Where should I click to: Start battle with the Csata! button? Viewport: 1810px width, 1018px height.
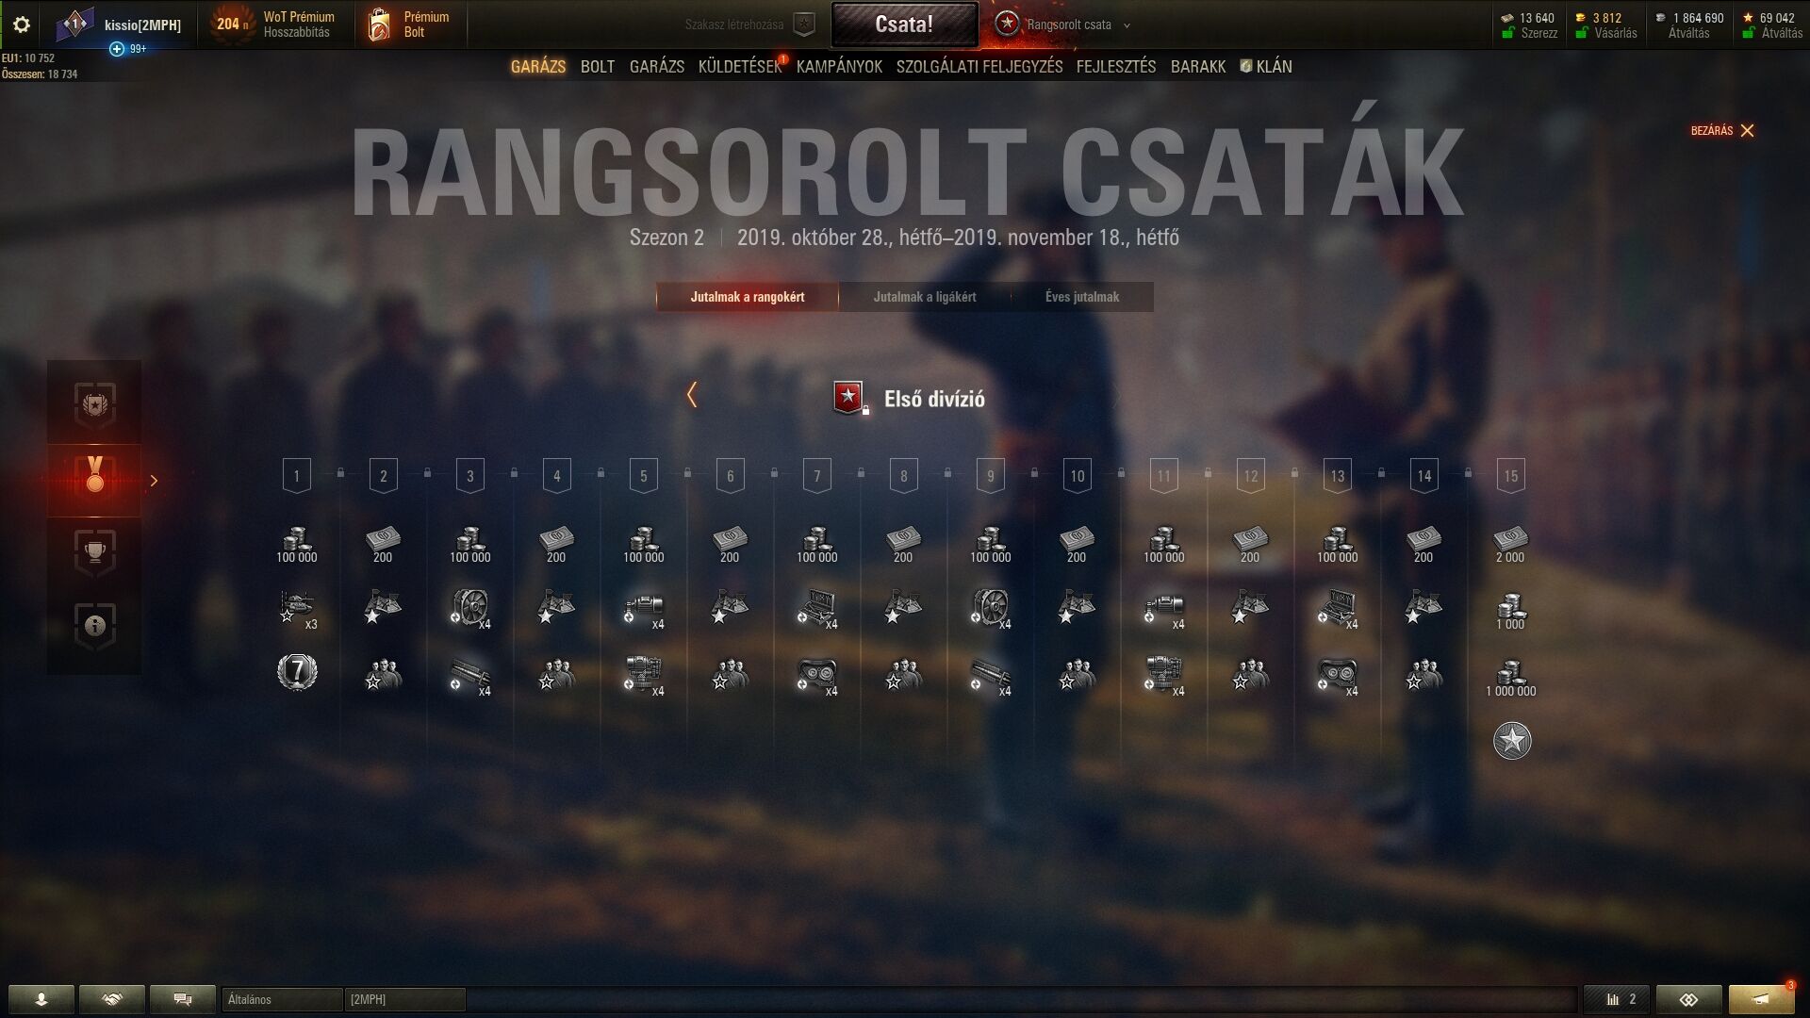(904, 25)
